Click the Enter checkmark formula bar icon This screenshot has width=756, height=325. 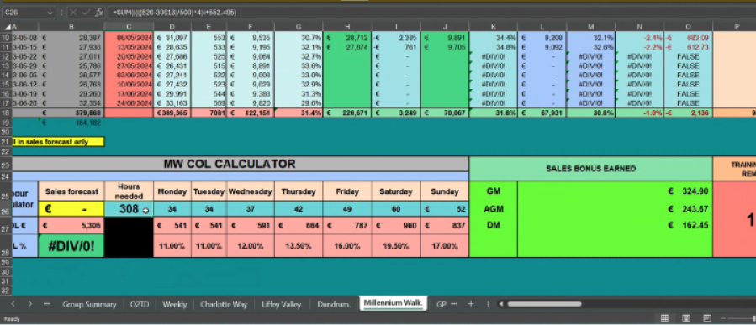tap(86, 13)
